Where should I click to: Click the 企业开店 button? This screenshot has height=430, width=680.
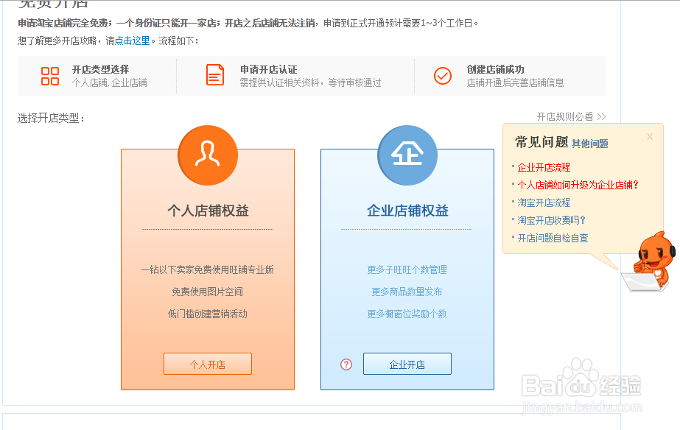point(407,364)
